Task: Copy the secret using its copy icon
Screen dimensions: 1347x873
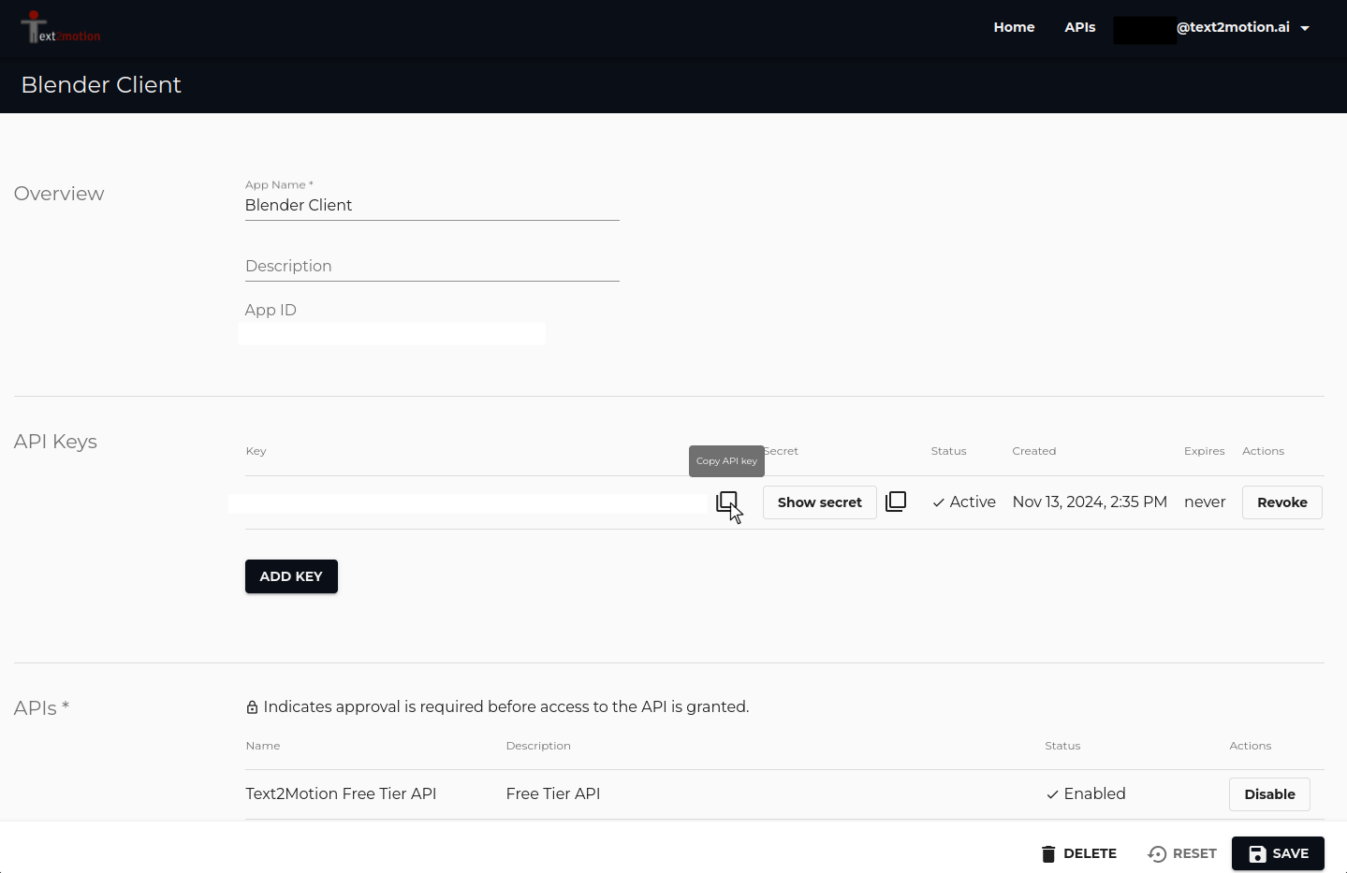Action: tap(896, 502)
